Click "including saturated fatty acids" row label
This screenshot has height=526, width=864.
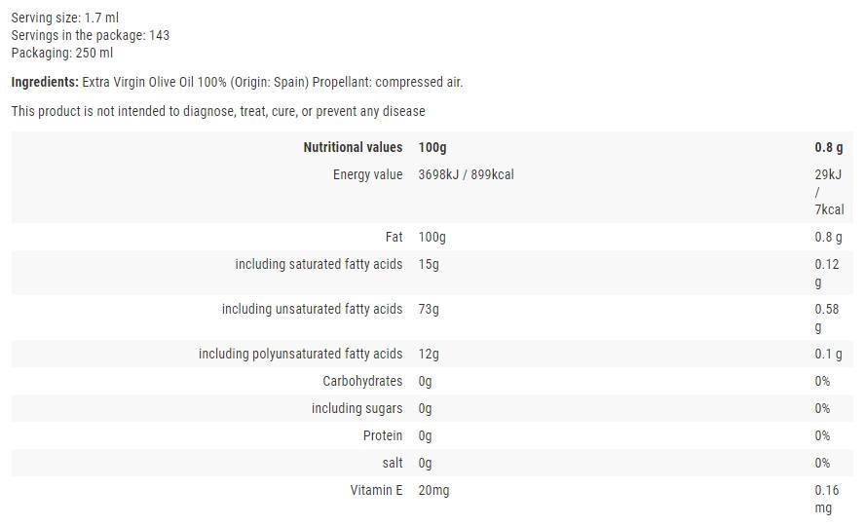[319, 264]
